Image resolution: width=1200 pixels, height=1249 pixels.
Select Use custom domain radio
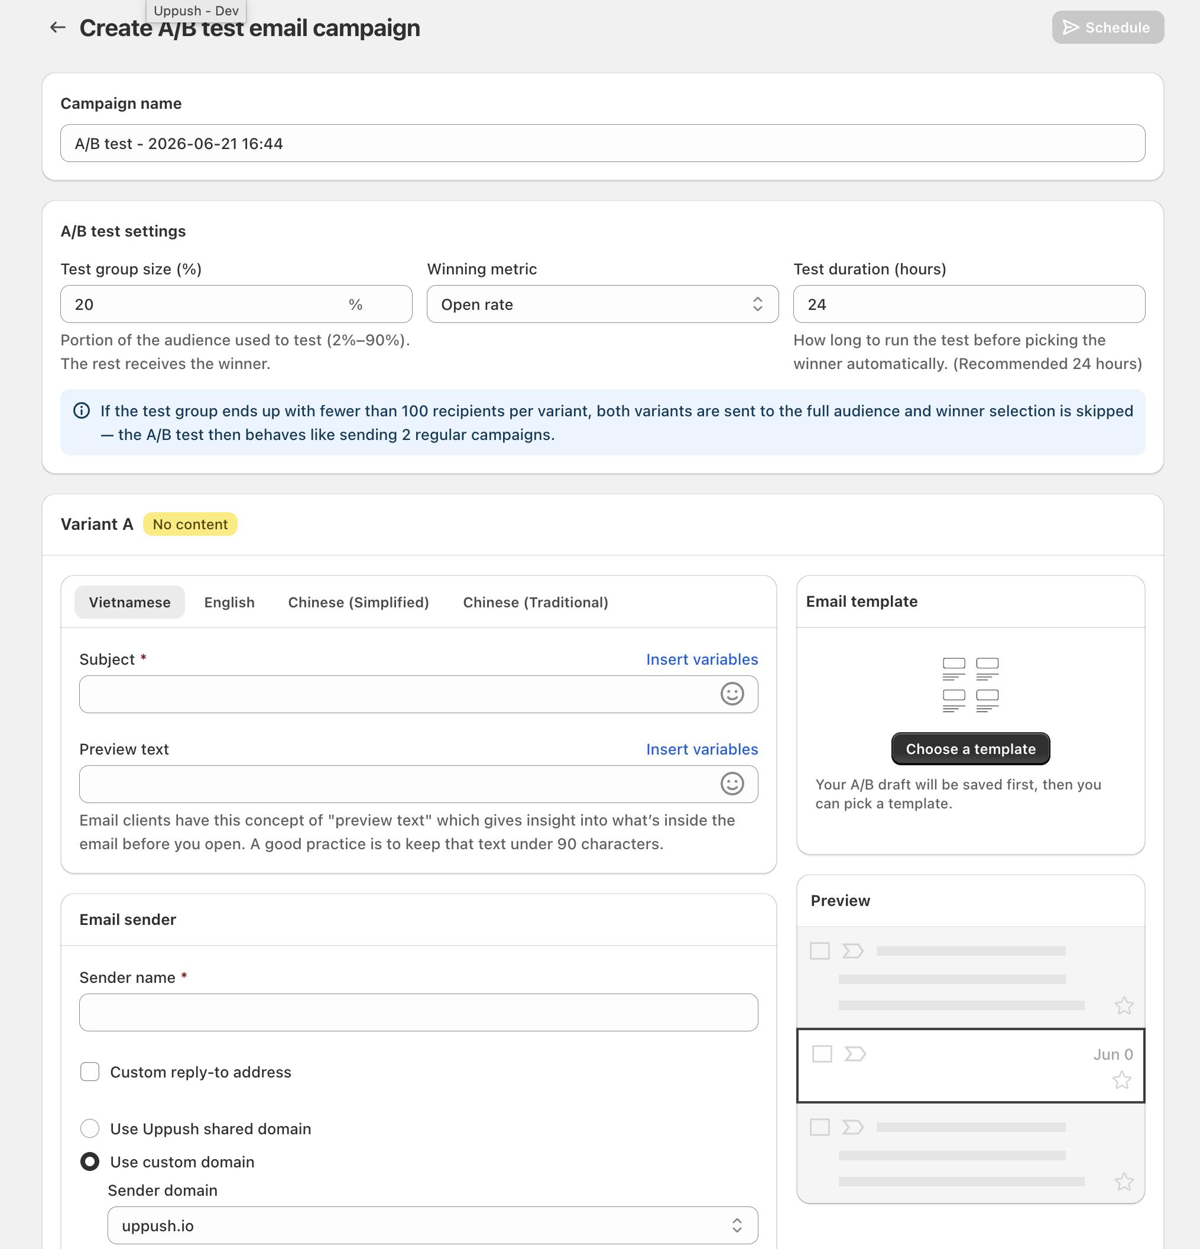point(90,1161)
